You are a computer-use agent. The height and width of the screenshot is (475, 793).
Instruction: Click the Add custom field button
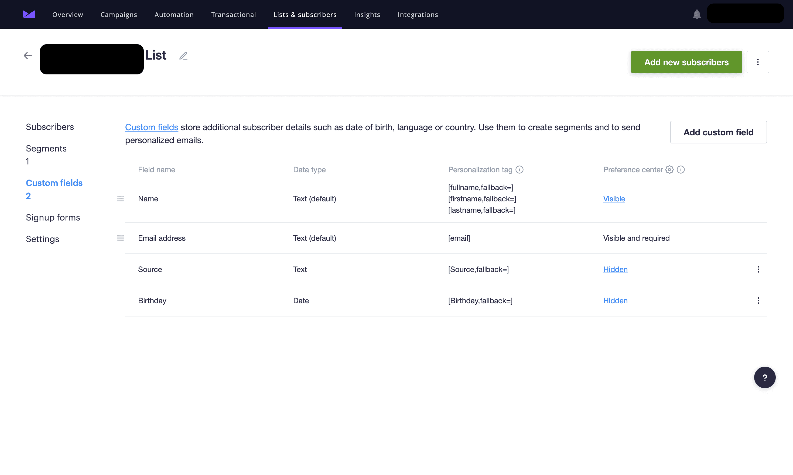pos(718,132)
